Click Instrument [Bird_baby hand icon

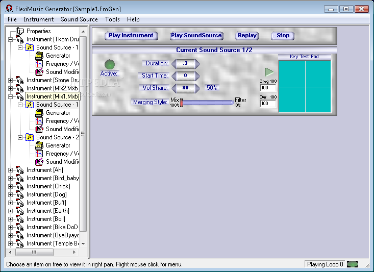[x=20, y=178]
